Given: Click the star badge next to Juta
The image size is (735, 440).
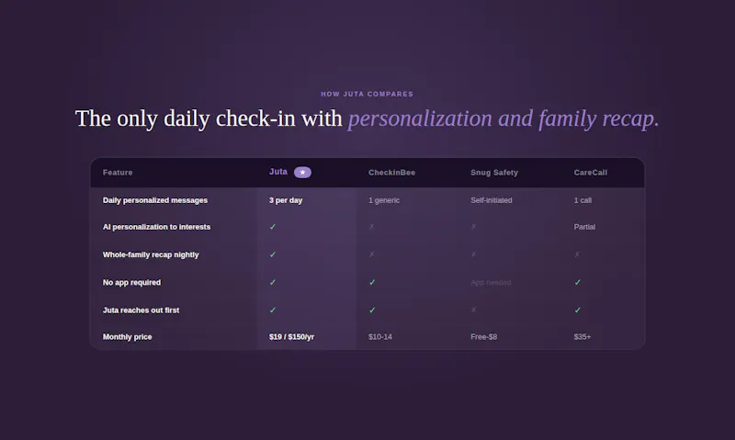Looking at the screenshot, I should point(302,173).
